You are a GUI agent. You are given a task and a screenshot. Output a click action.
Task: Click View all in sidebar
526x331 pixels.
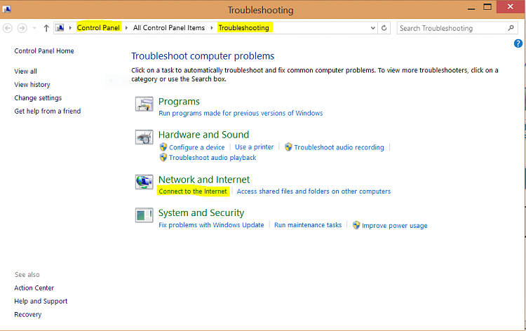click(25, 72)
